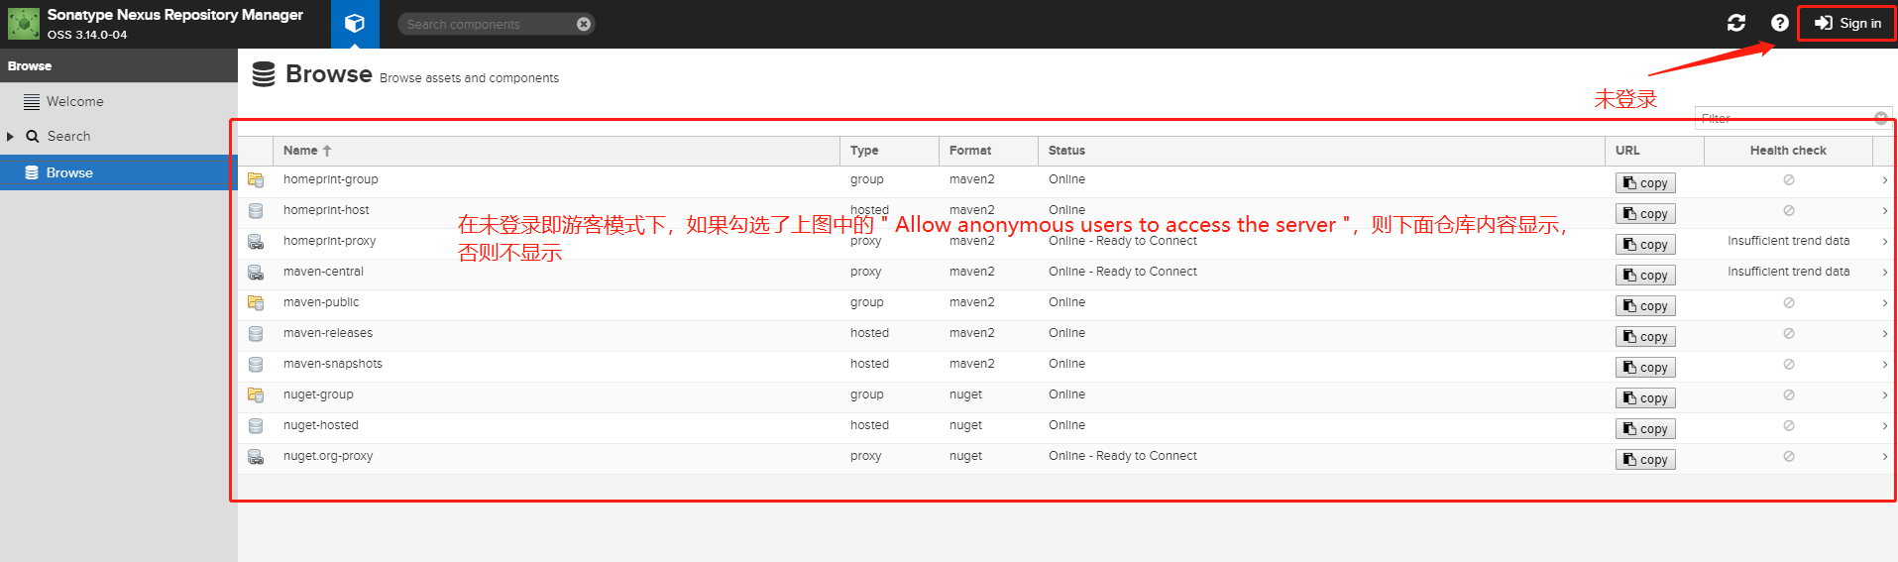This screenshot has height=562, width=1898.
Task: Open the nuget-group row chevron
Action: [x=1884, y=395]
